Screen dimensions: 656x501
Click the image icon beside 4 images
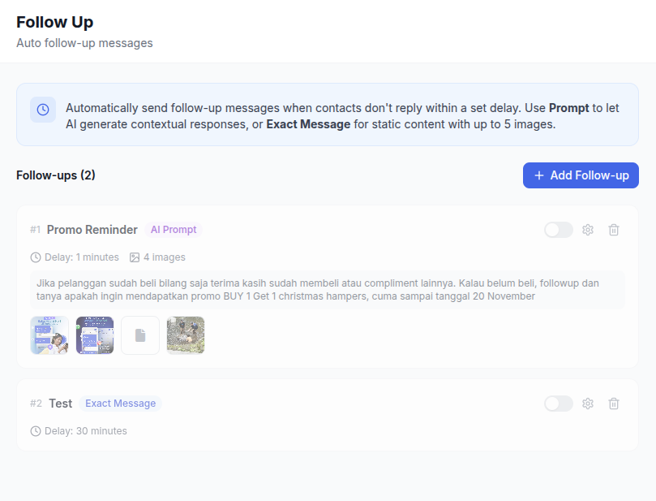[x=135, y=257]
